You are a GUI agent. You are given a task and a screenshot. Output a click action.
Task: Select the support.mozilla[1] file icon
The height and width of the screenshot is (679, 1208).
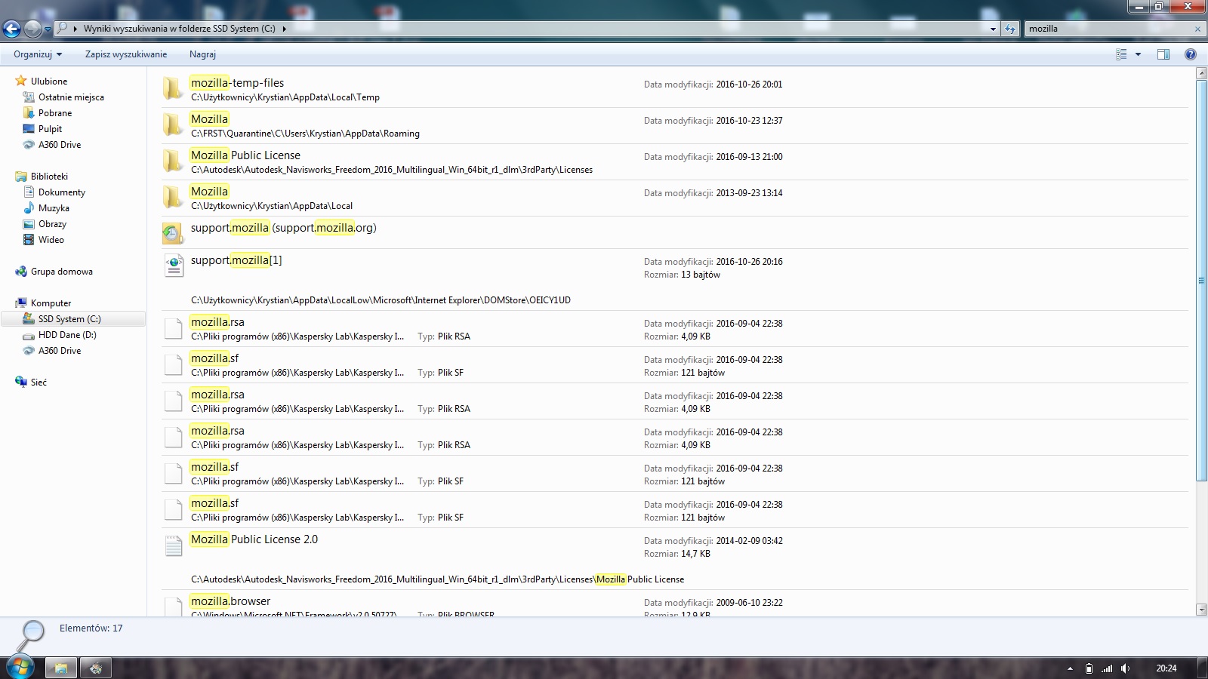[x=174, y=266]
